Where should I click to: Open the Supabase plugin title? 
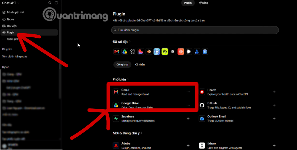pyautogui.click(x=128, y=116)
